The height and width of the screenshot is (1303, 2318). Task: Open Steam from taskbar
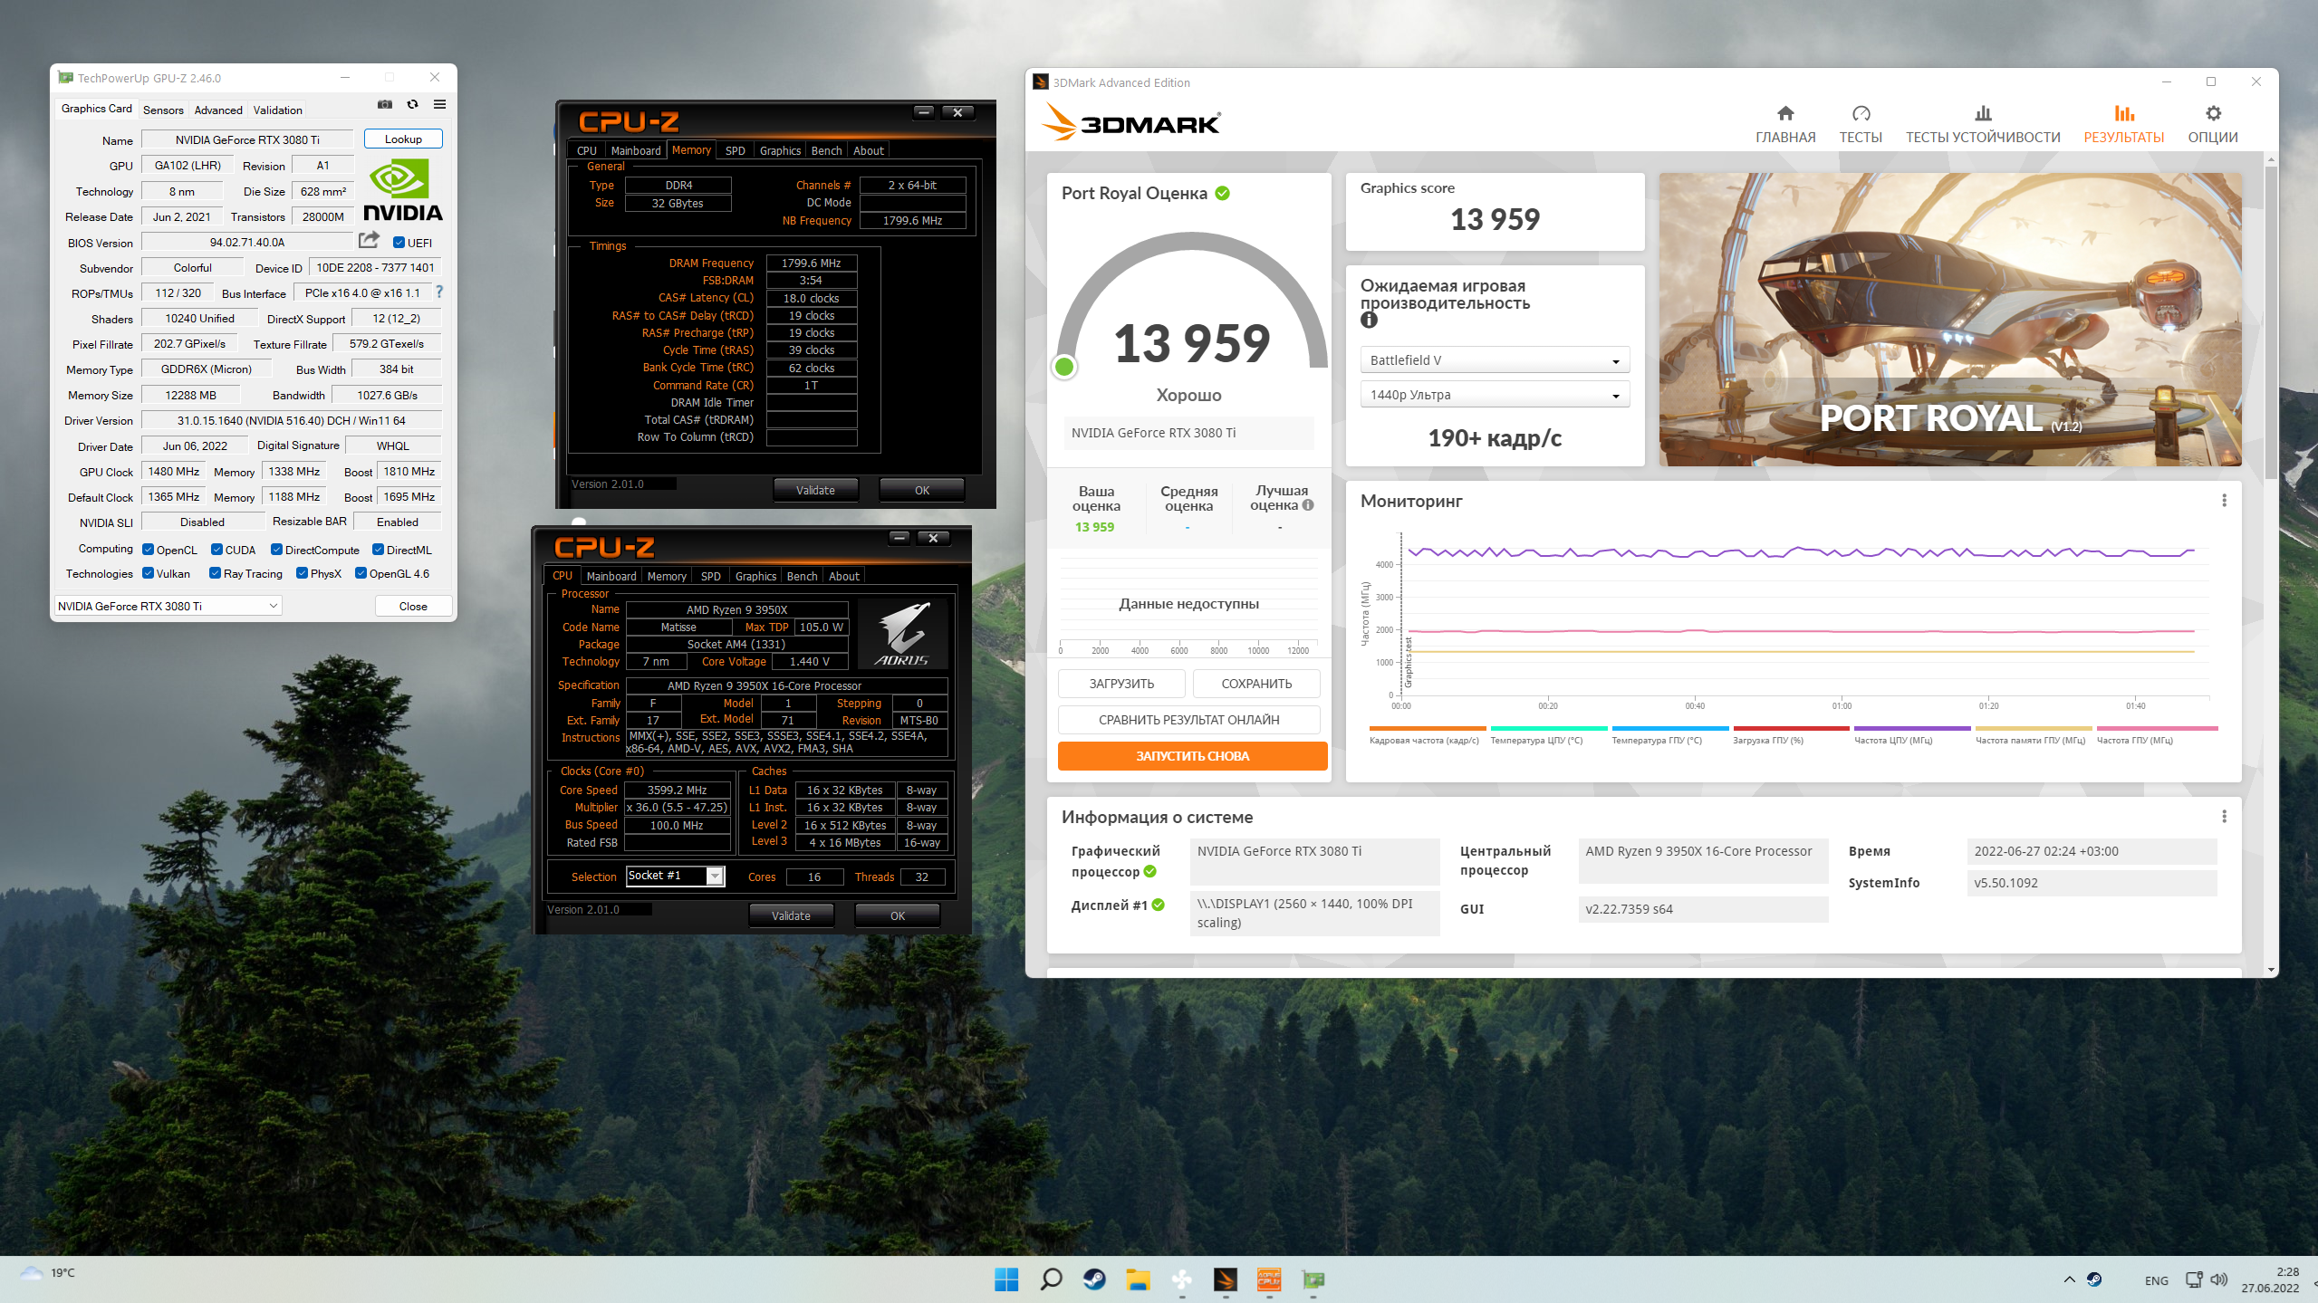coord(1094,1279)
